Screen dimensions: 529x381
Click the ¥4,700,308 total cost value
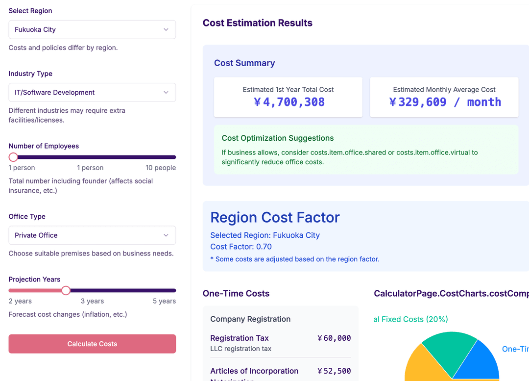289,102
